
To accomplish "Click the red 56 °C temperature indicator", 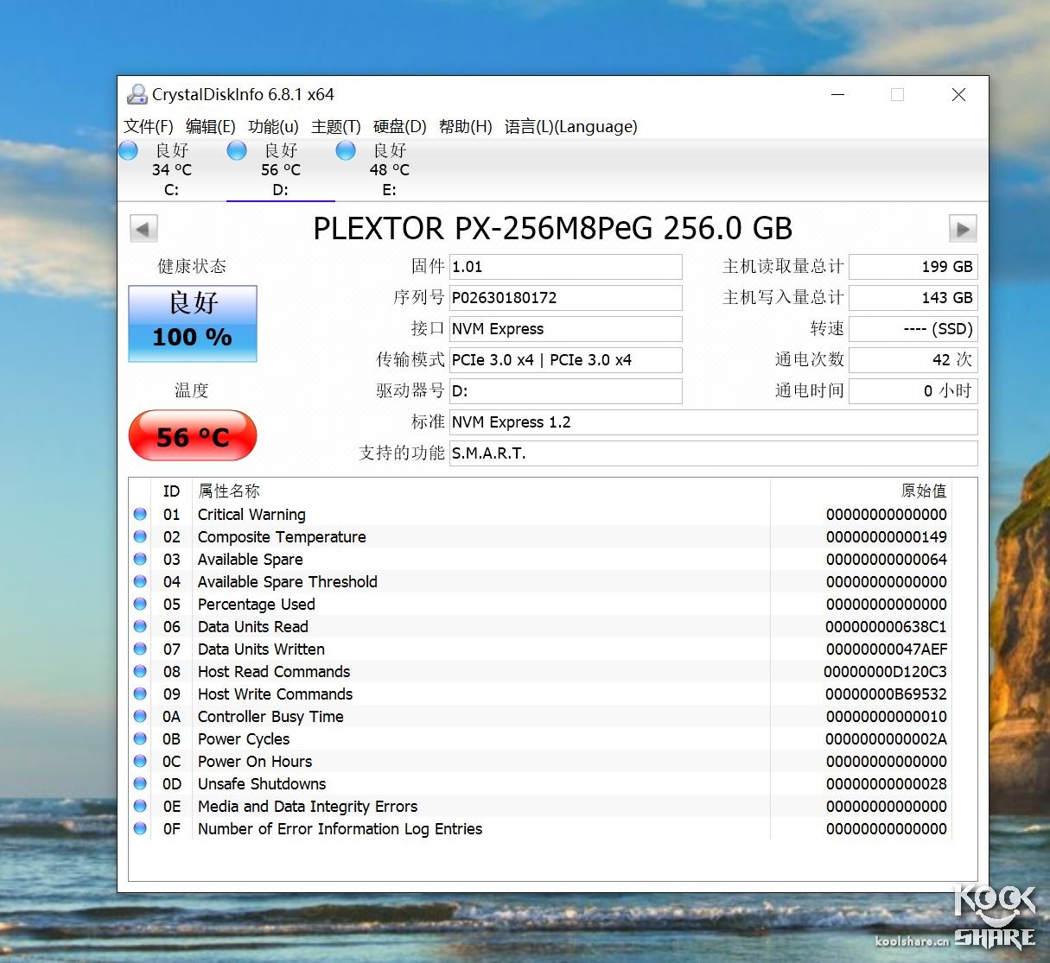I will (x=192, y=435).
